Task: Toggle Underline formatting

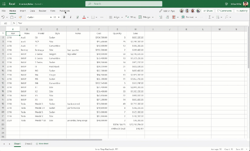Action: (77, 17)
